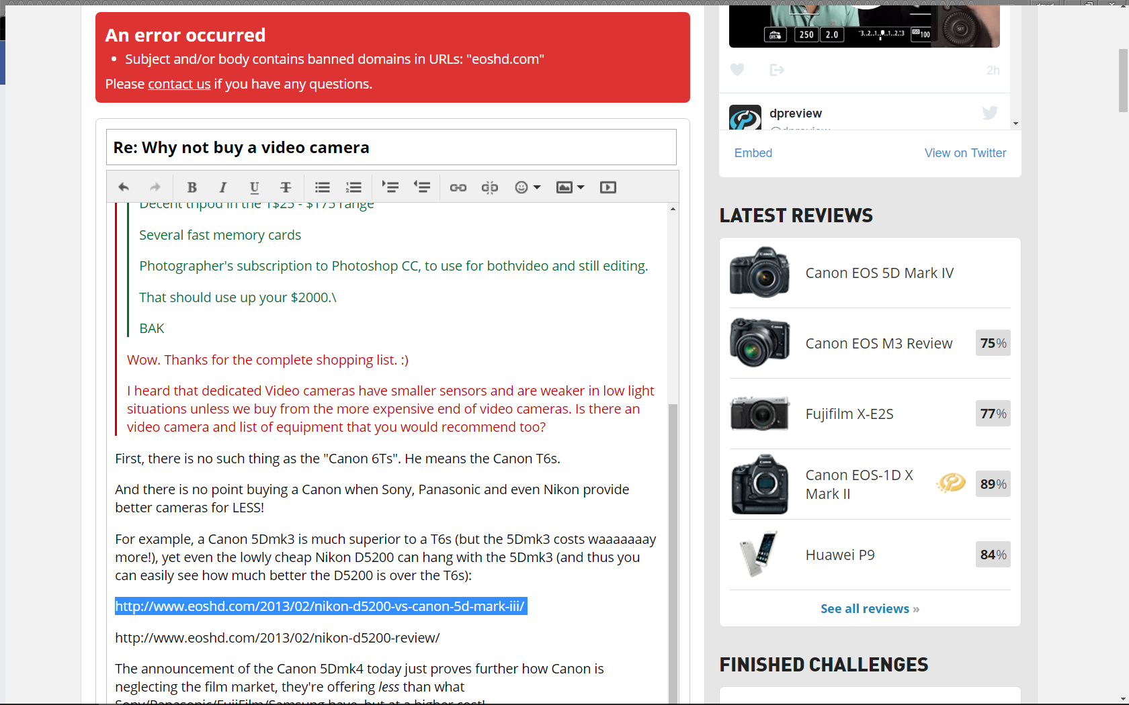This screenshot has height=705, width=1129.
Task: Click the 'BAK' signature line
Action: coord(152,328)
